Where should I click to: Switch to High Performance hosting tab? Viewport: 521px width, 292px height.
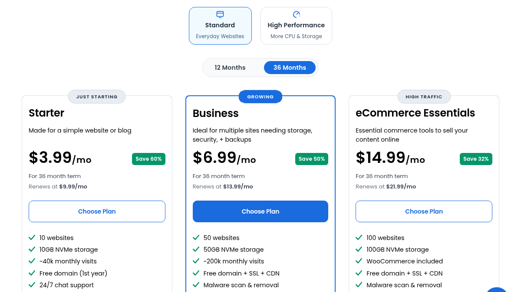point(296,26)
